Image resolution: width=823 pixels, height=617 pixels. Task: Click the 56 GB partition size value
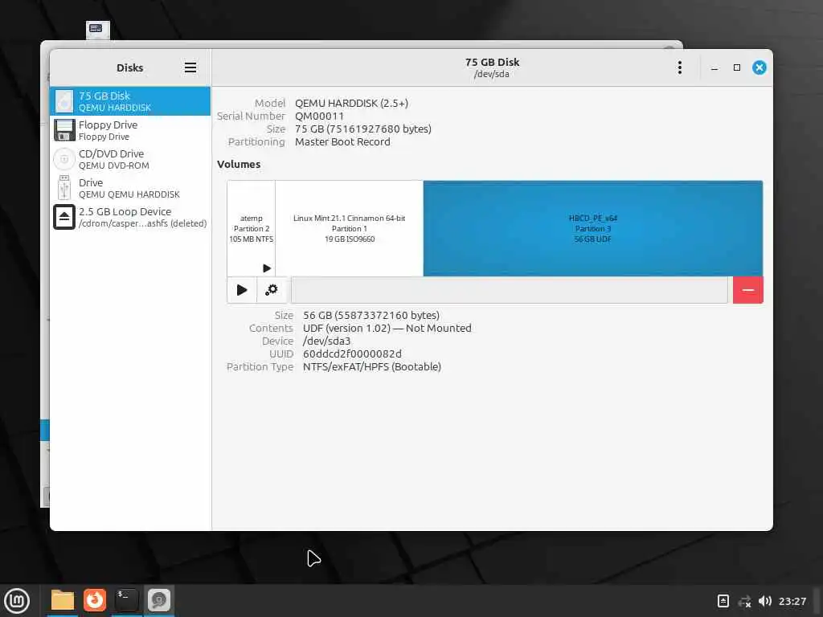coord(371,315)
